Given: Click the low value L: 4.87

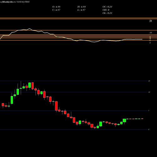Looking at the screenshot, I should pos(81,10).
